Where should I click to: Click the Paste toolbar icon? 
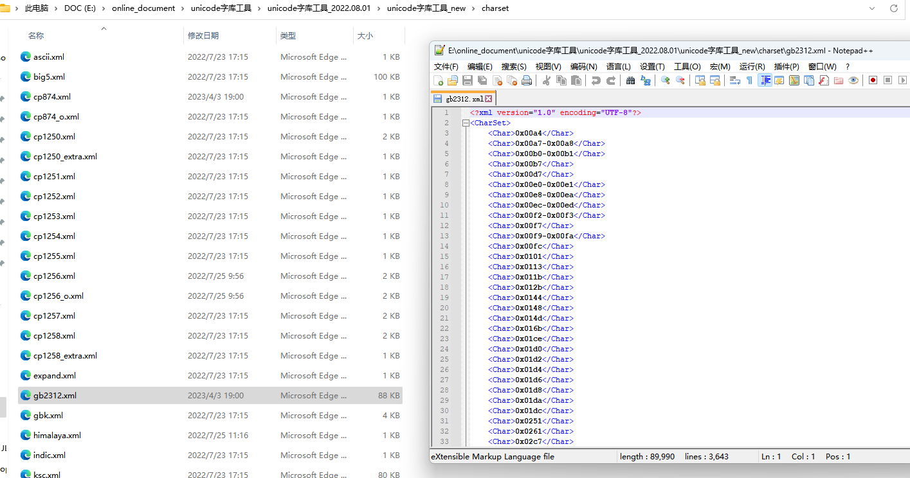[576, 80]
